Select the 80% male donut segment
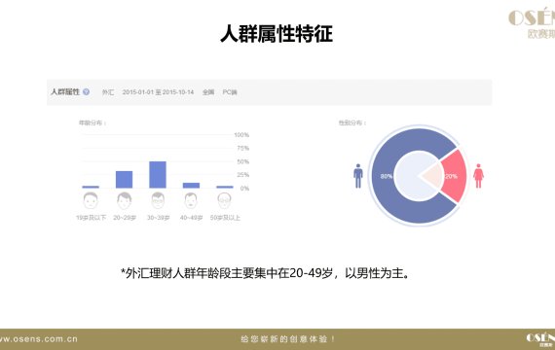555x350 pixels. [x=396, y=176]
